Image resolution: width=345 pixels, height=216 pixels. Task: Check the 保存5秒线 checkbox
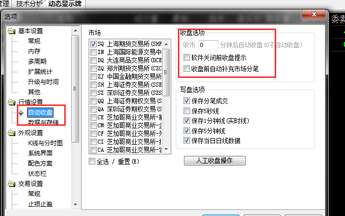coord(187,111)
